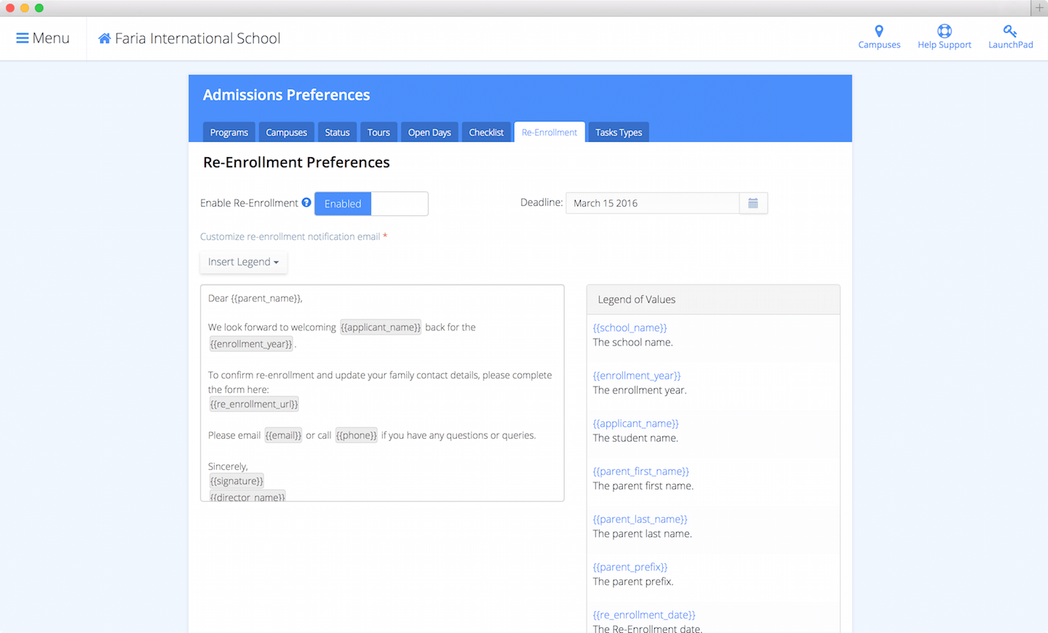
Task: Select the {{re_enrollment_url}} tag in the email
Action: point(254,405)
